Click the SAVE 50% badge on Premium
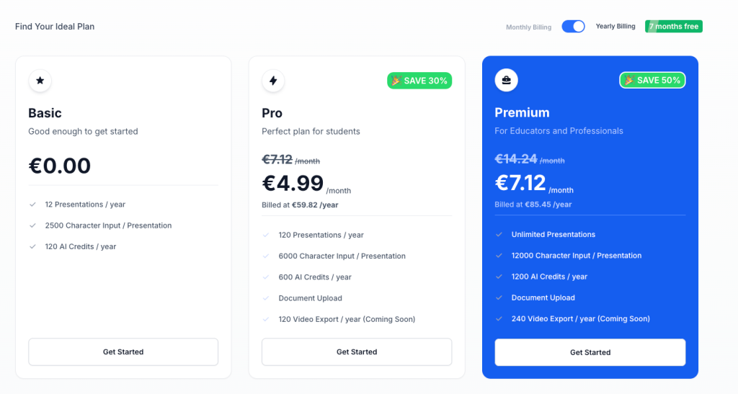Image resolution: width=738 pixels, height=394 pixels. (x=652, y=80)
